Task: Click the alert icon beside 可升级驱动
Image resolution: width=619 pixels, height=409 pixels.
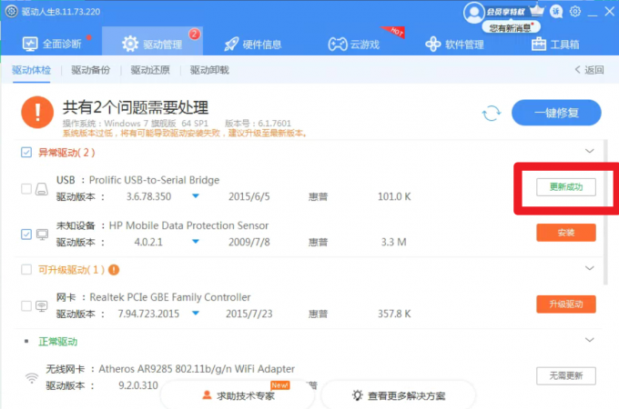Action: coord(114,270)
